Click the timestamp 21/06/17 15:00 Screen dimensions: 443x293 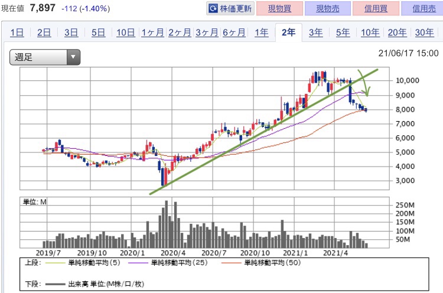coord(409,53)
